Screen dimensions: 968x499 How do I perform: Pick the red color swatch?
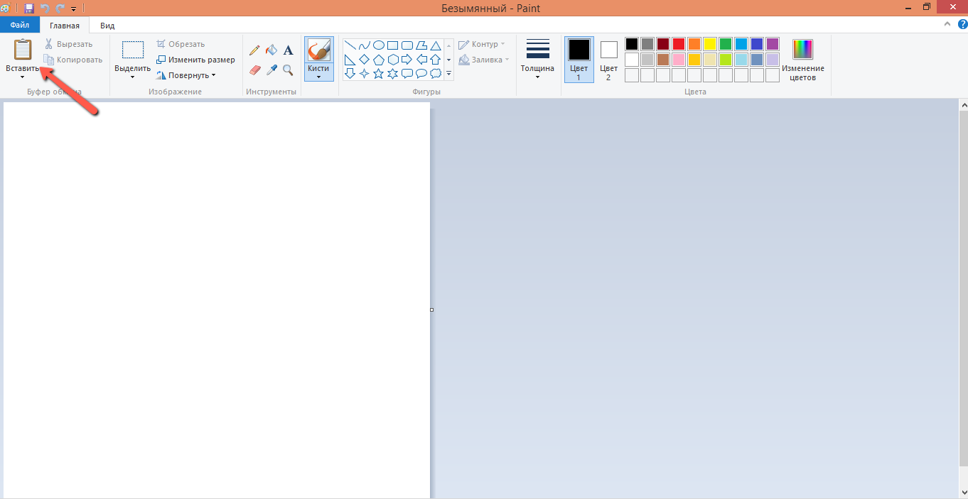click(678, 44)
